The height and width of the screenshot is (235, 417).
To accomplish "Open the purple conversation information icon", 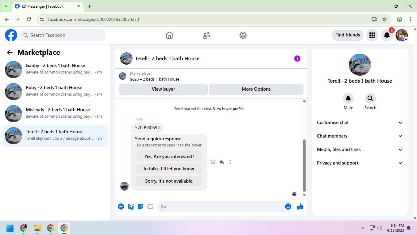I will (x=297, y=59).
